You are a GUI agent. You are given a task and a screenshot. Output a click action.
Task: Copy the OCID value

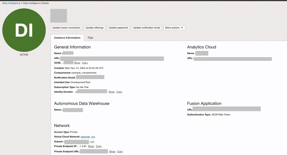(85, 63)
